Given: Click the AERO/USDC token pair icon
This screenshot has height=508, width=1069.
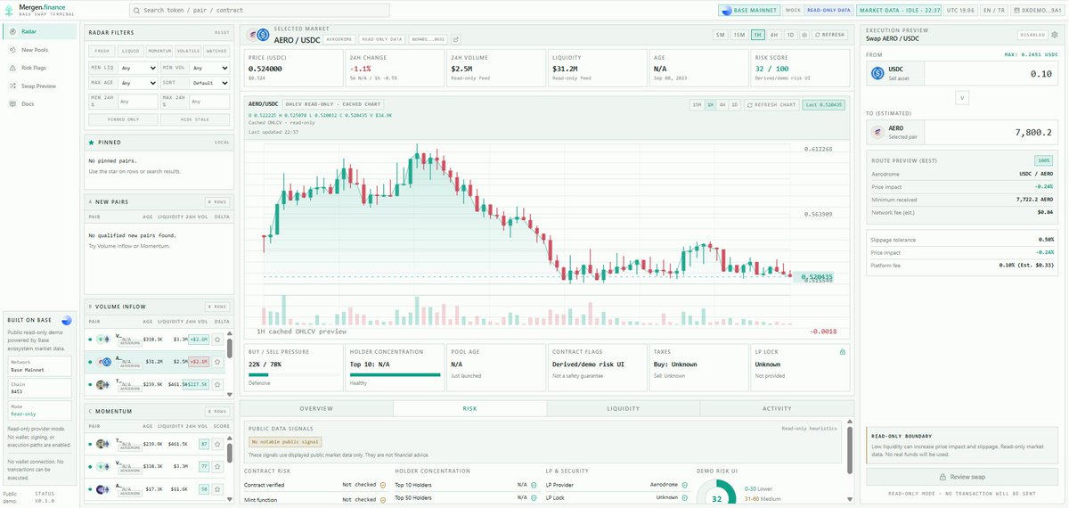Looking at the screenshot, I should (x=257, y=35).
